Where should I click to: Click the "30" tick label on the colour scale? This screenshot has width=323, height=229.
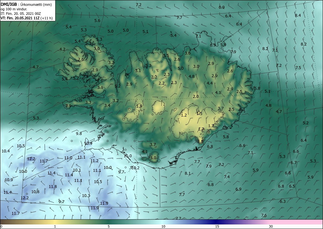pos(271,226)
